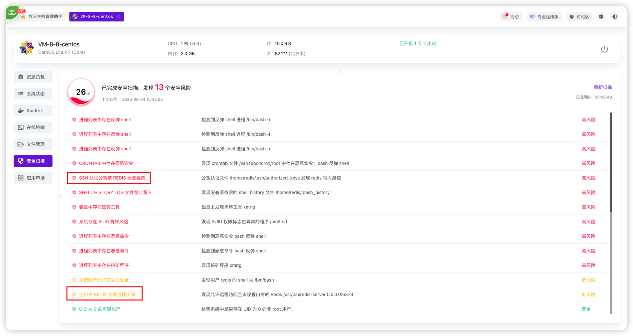Open the 牧云主机管理助手 home tab
This screenshot has height=336, width=633.
coord(42,17)
